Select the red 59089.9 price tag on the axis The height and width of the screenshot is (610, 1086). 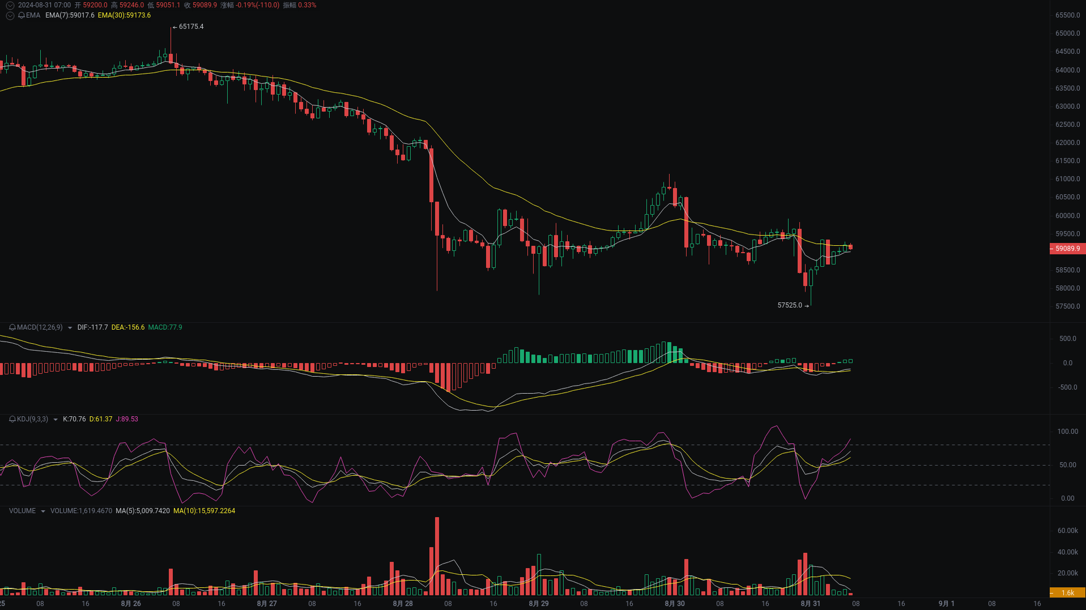point(1067,249)
